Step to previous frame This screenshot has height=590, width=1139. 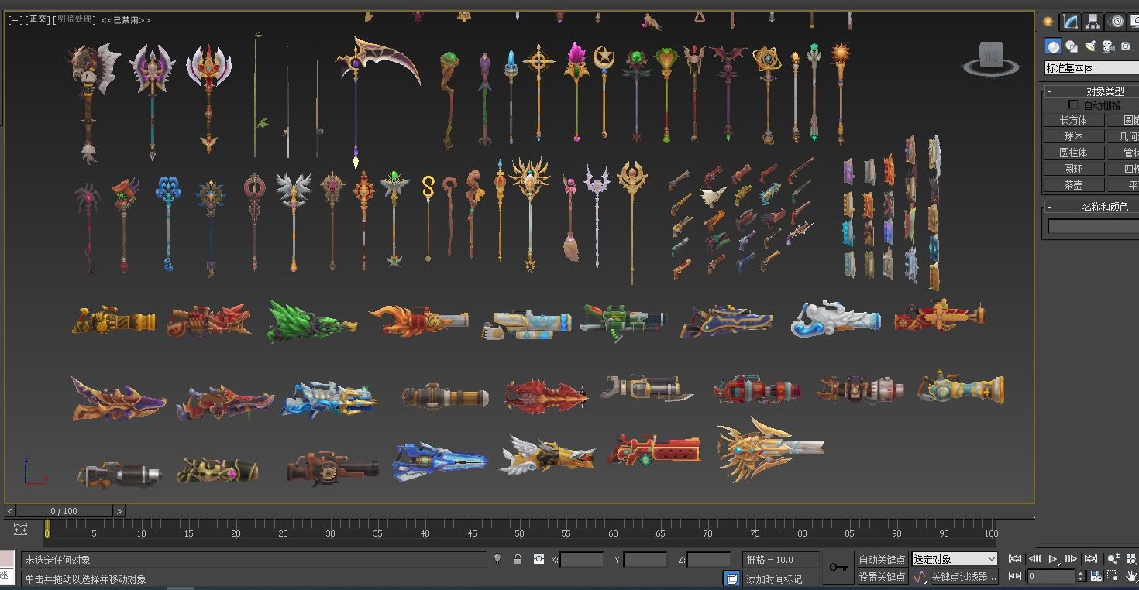(1034, 558)
